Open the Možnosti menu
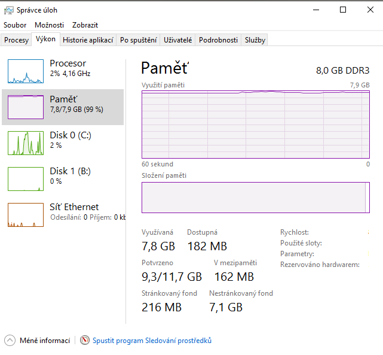383x355 pixels. [49, 25]
